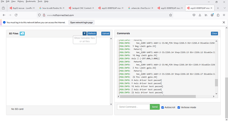This screenshot has height=121, width=228.
Task: Open the Firefox application hamburger menu
Action: 224,15
